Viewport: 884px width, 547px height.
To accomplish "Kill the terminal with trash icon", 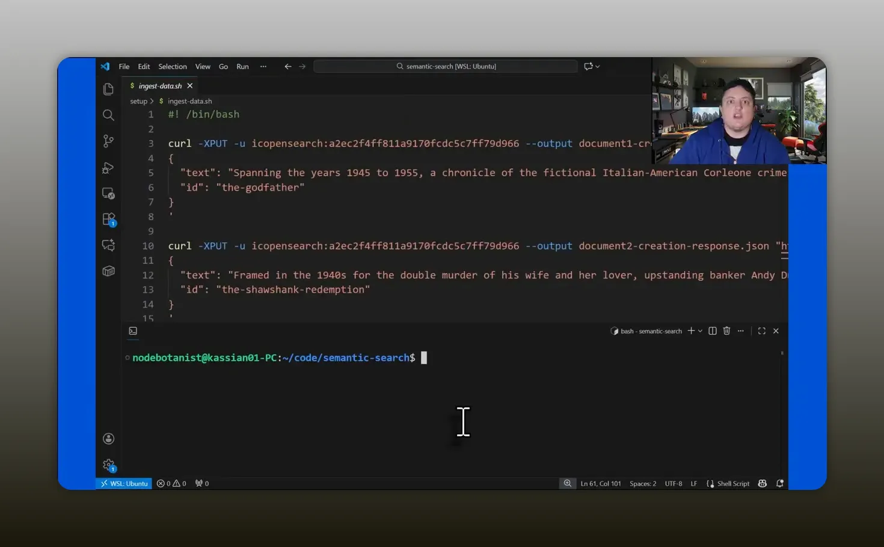I will click(726, 331).
